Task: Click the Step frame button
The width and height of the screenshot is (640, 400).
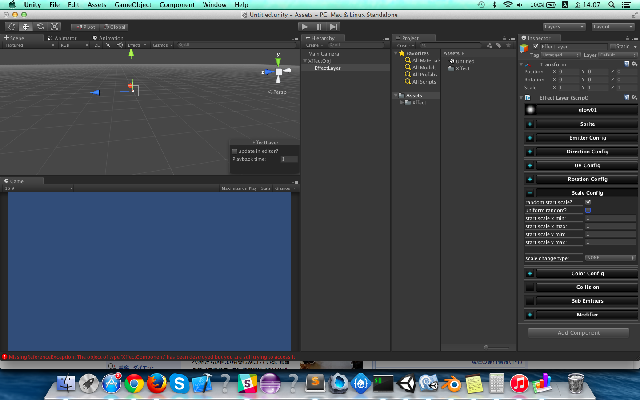Action: click(x=333, y=27)
